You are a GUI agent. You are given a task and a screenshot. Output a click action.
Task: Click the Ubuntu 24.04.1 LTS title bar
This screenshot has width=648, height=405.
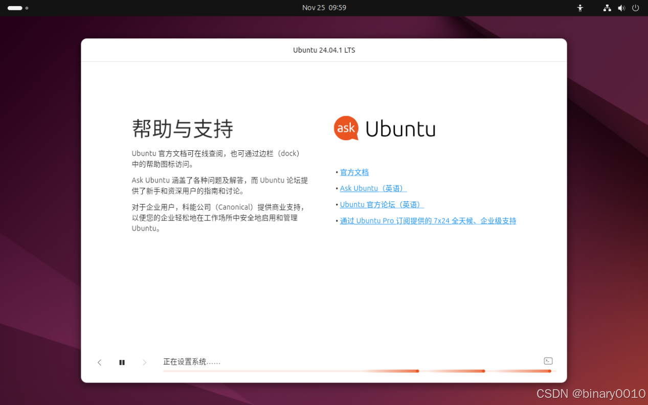point(324,50)
